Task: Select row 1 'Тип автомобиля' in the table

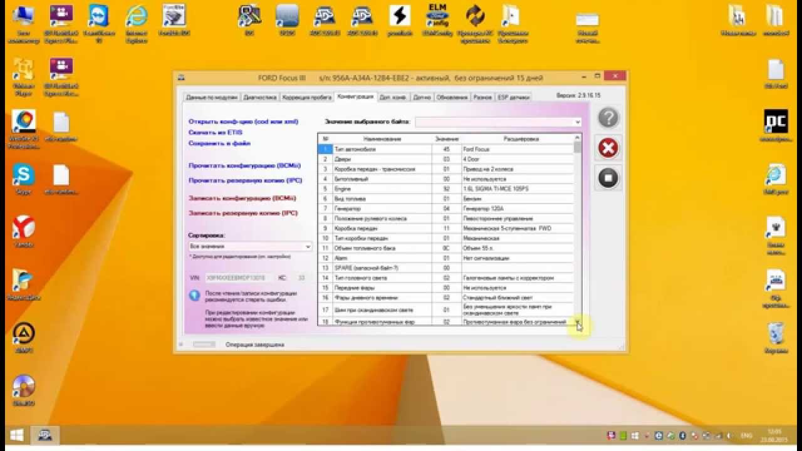Action: tap(445, 150)
